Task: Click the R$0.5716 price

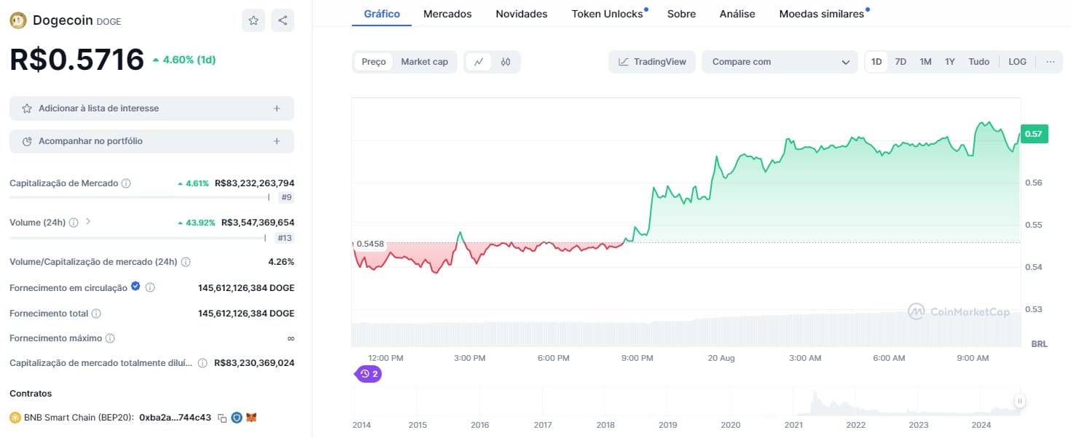Action: pos(76,59)
